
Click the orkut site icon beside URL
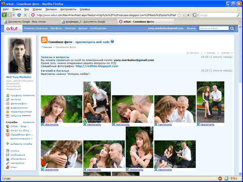[33, 15]
